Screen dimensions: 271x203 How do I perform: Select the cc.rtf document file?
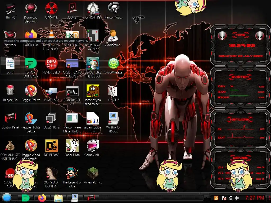(x=10, y=66)
